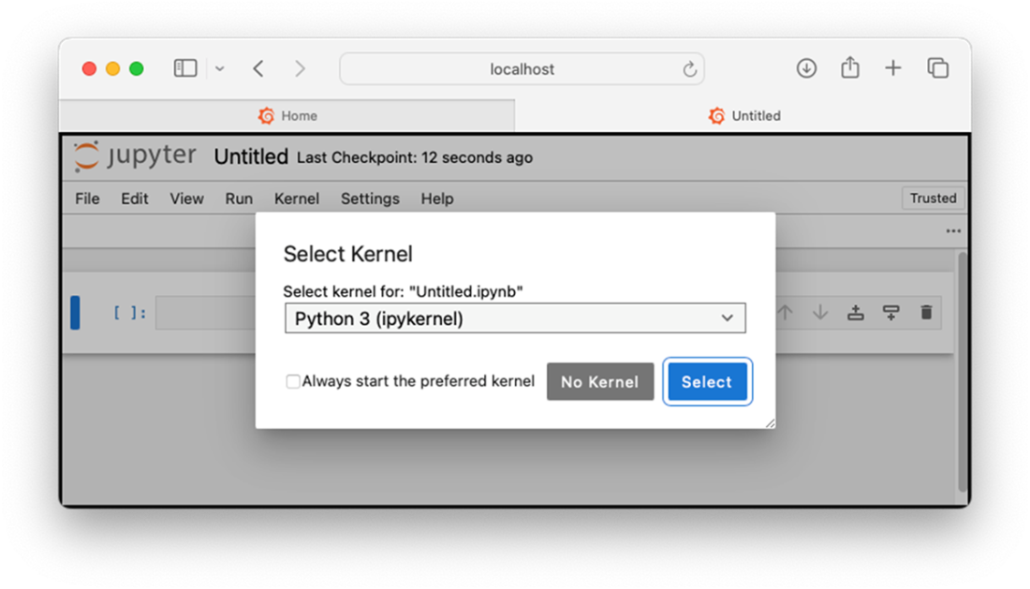Image resolution: width=1030 pixels, height=589 pixels.
Task: Click the No Kernel button
Action: 600,382
